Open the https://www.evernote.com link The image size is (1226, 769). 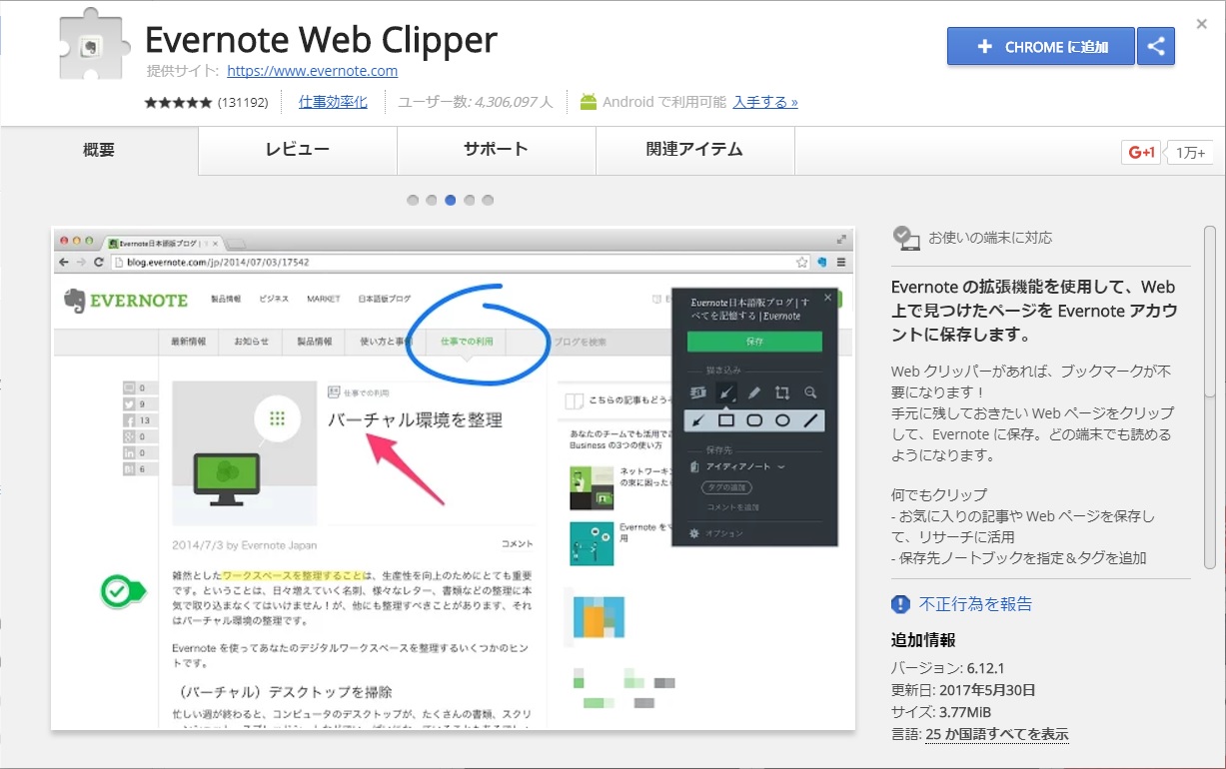(x=312, y=71)
